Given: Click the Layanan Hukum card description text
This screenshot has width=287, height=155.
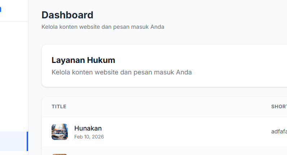Looking at the screenshot, I should point(122,72).
